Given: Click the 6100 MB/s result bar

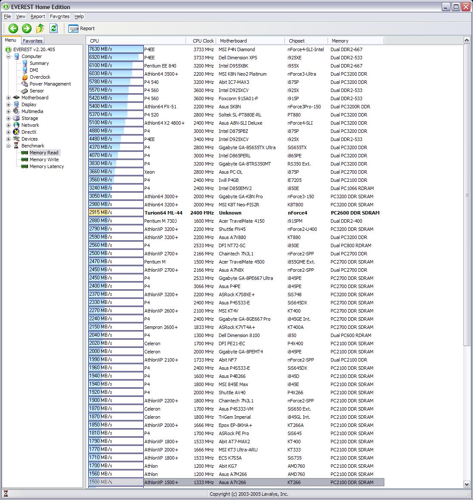Looking at the screenshot, I should tap(116, 65).
